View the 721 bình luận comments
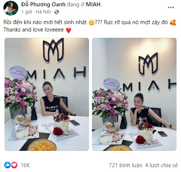The height and width of the screenshot is (172, 181). point(126,165)
